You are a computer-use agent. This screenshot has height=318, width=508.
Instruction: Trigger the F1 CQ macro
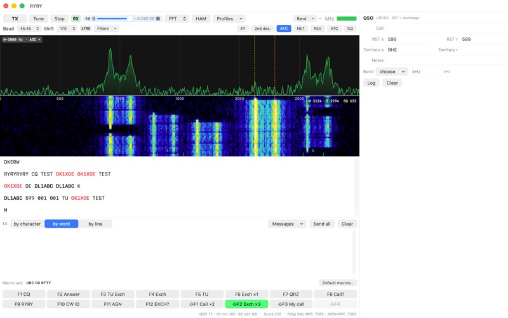23,294
